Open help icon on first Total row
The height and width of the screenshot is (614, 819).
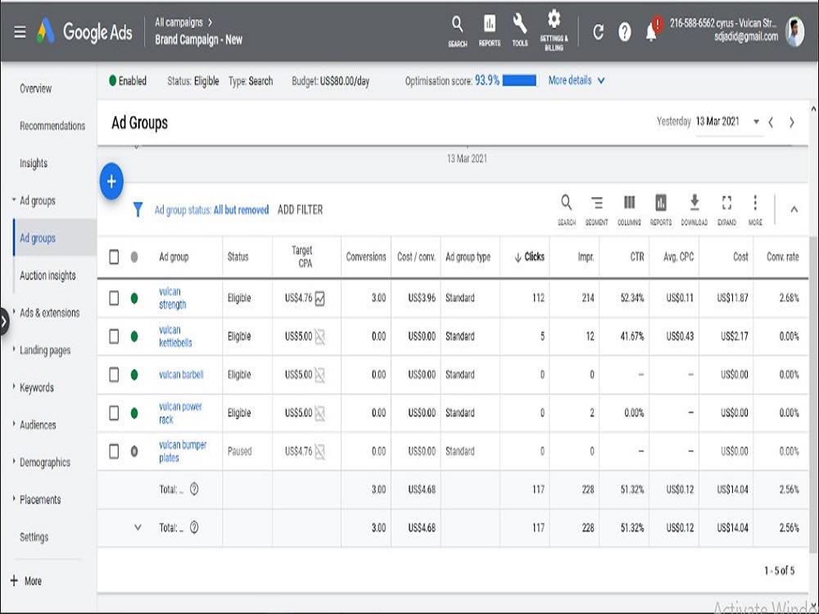point(194,490)
